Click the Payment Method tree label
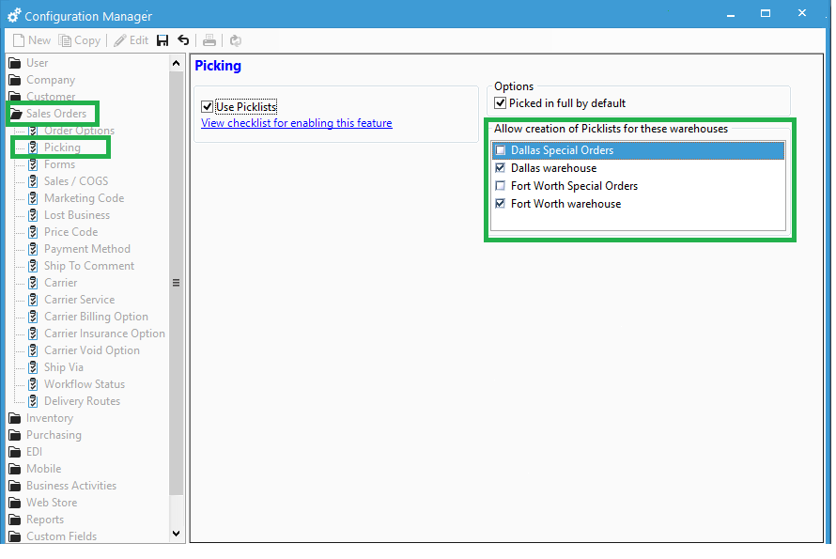This screenshot has height=559, width=836. tap(87, 249)
